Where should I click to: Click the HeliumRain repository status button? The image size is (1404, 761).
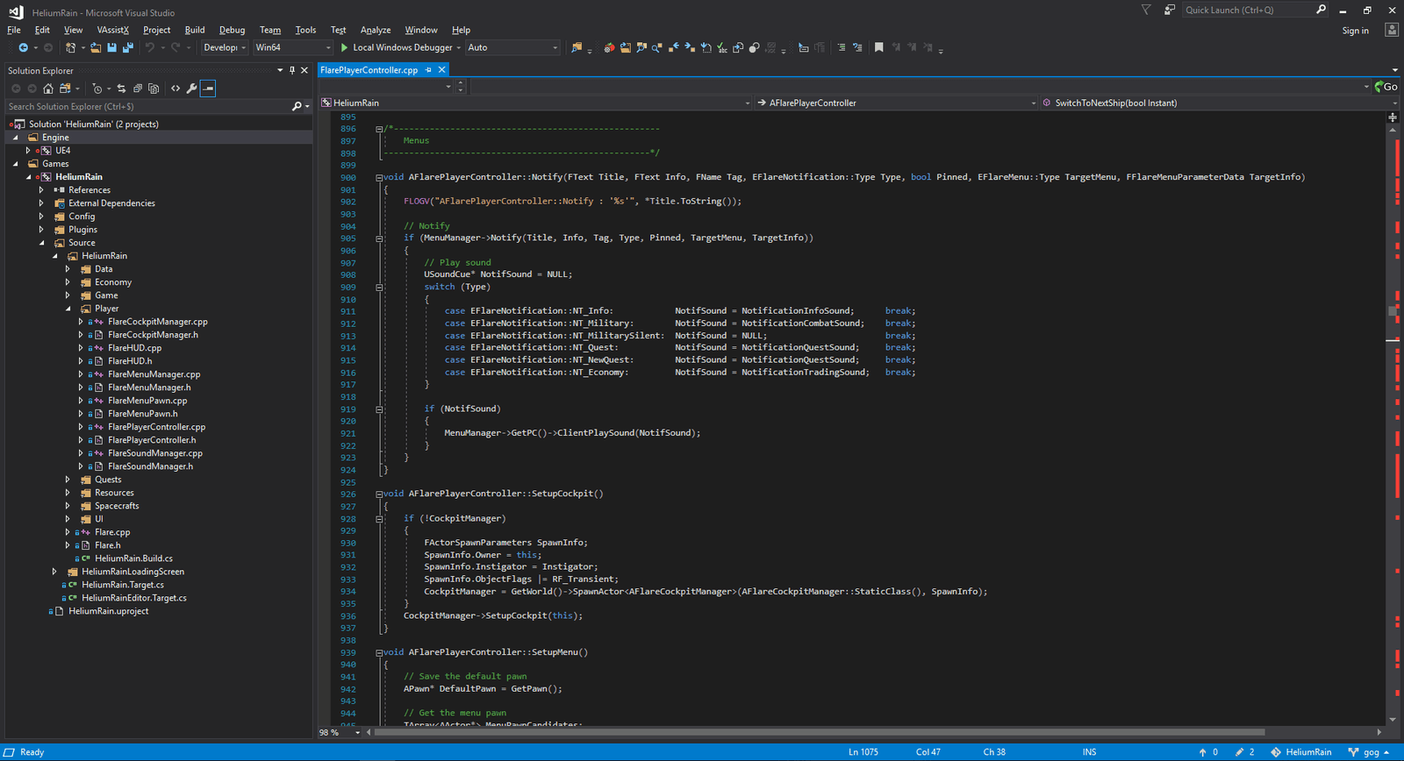pyautogui.click(x=1300, y=752)
